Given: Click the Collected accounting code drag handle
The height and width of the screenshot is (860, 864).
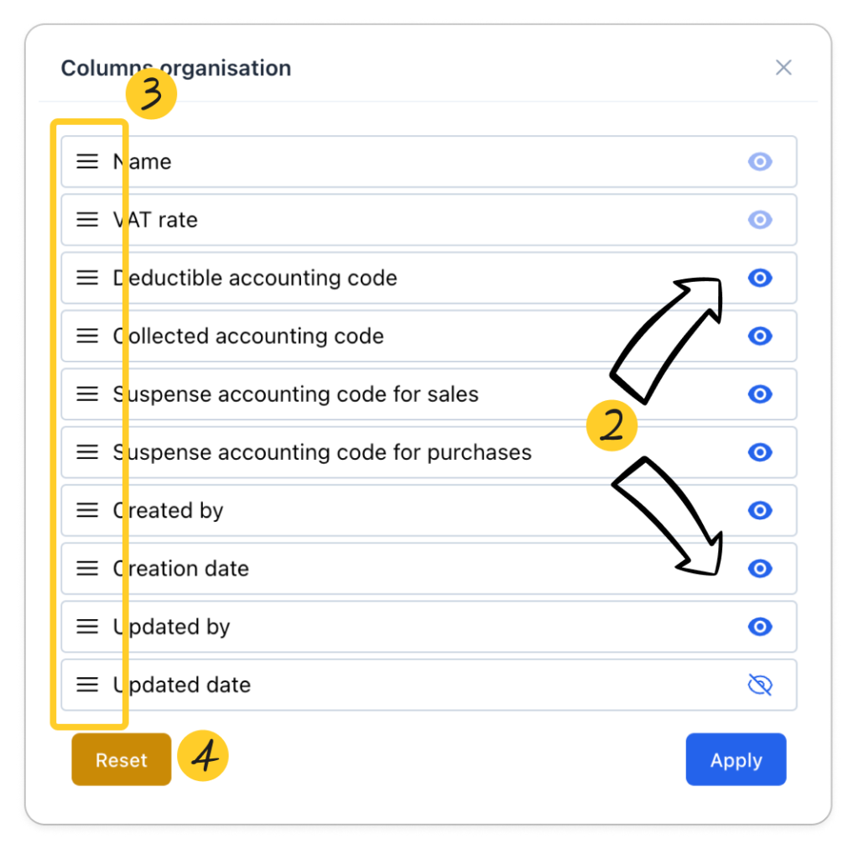Looking at the screenshot, I should [x=87, y=336].
